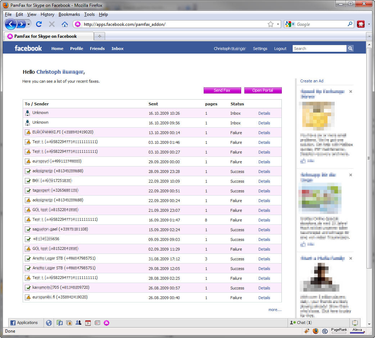Open the notifications icon beside Chat
The width and height of the screenshot is (375, 338).
tap(355, 323)
